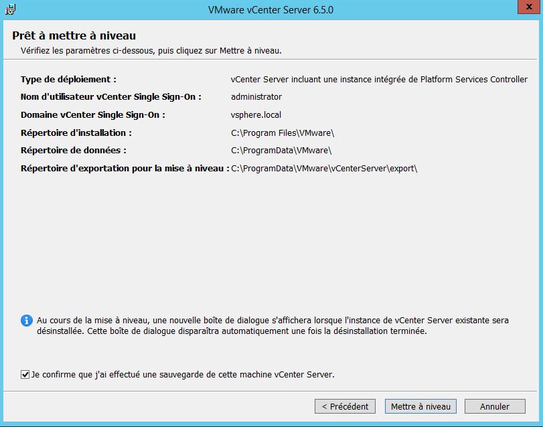Select the administrator username value
This screenshot has width=543, height=427.
click(x=256, y=97)
